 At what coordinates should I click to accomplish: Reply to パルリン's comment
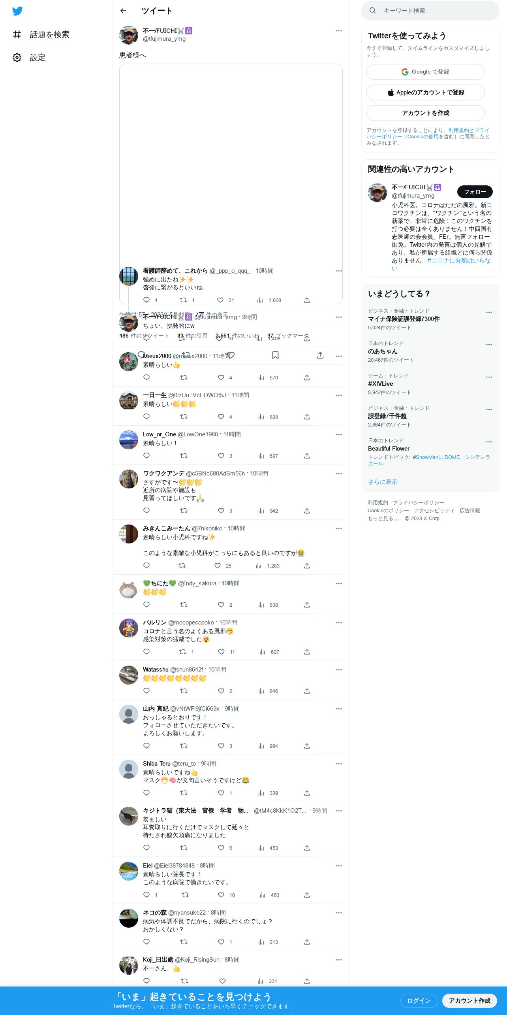click(146, 651)
